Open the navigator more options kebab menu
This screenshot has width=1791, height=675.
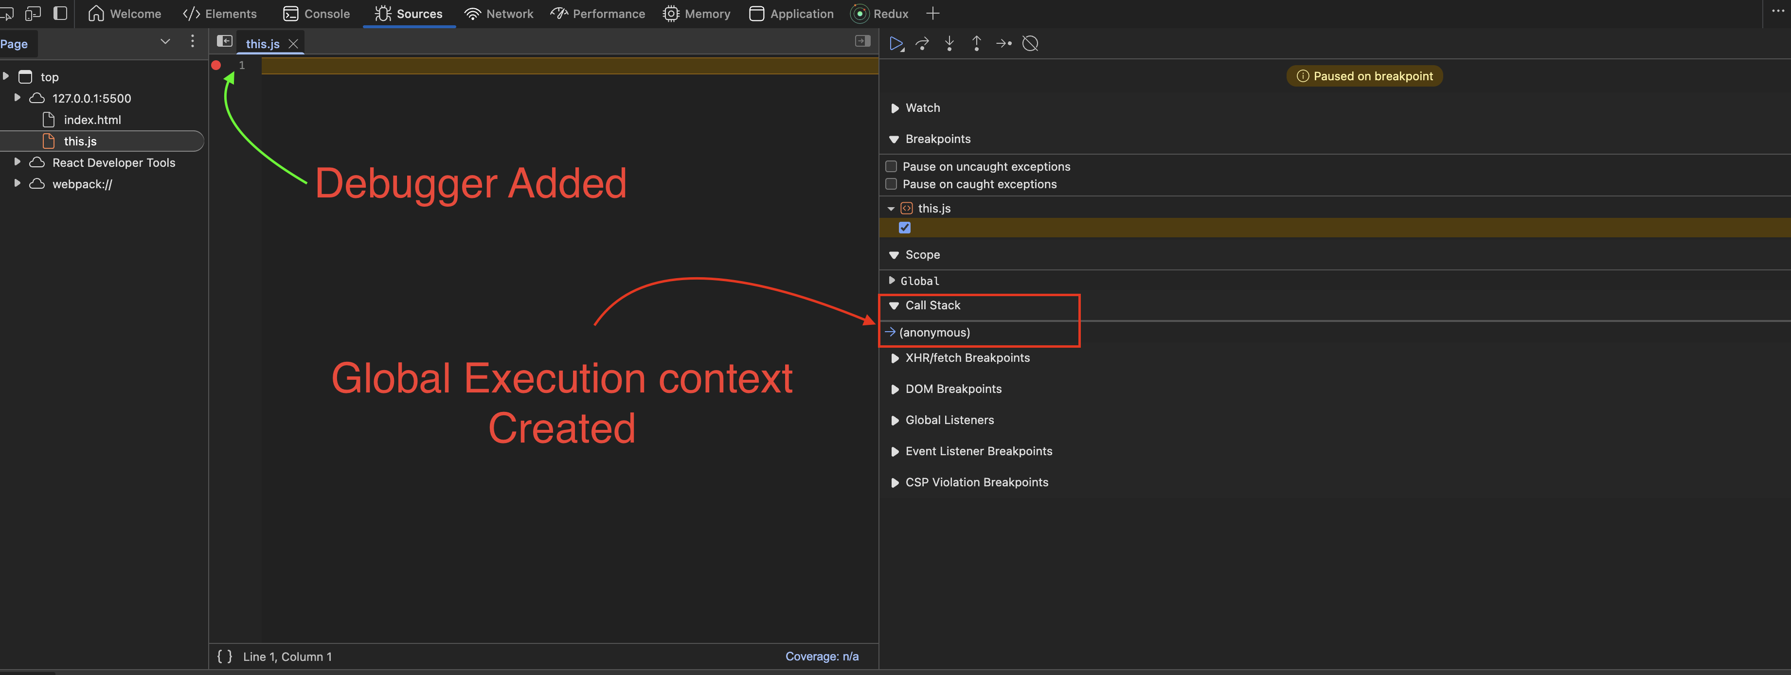pyautogui.click(x=193, y=42)
